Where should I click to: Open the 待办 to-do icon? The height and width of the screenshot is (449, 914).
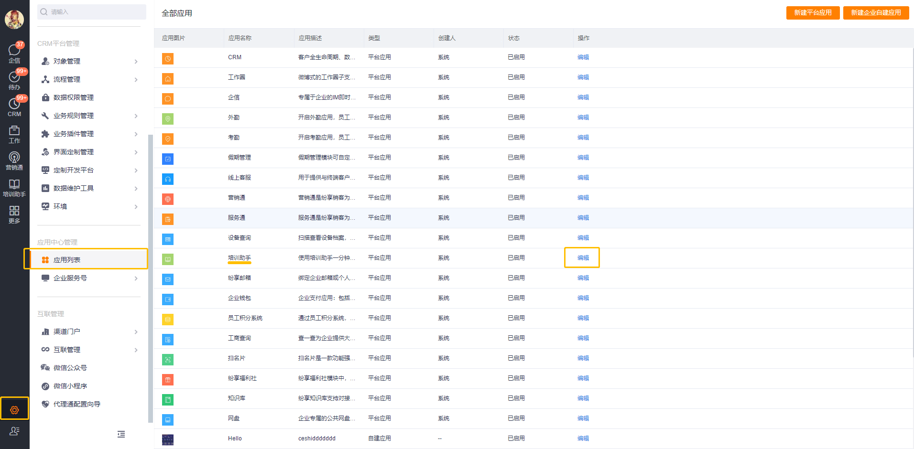click(x=14, y=80)
